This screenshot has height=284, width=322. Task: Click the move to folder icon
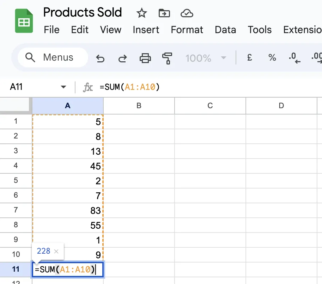click(x=164, y=13)
